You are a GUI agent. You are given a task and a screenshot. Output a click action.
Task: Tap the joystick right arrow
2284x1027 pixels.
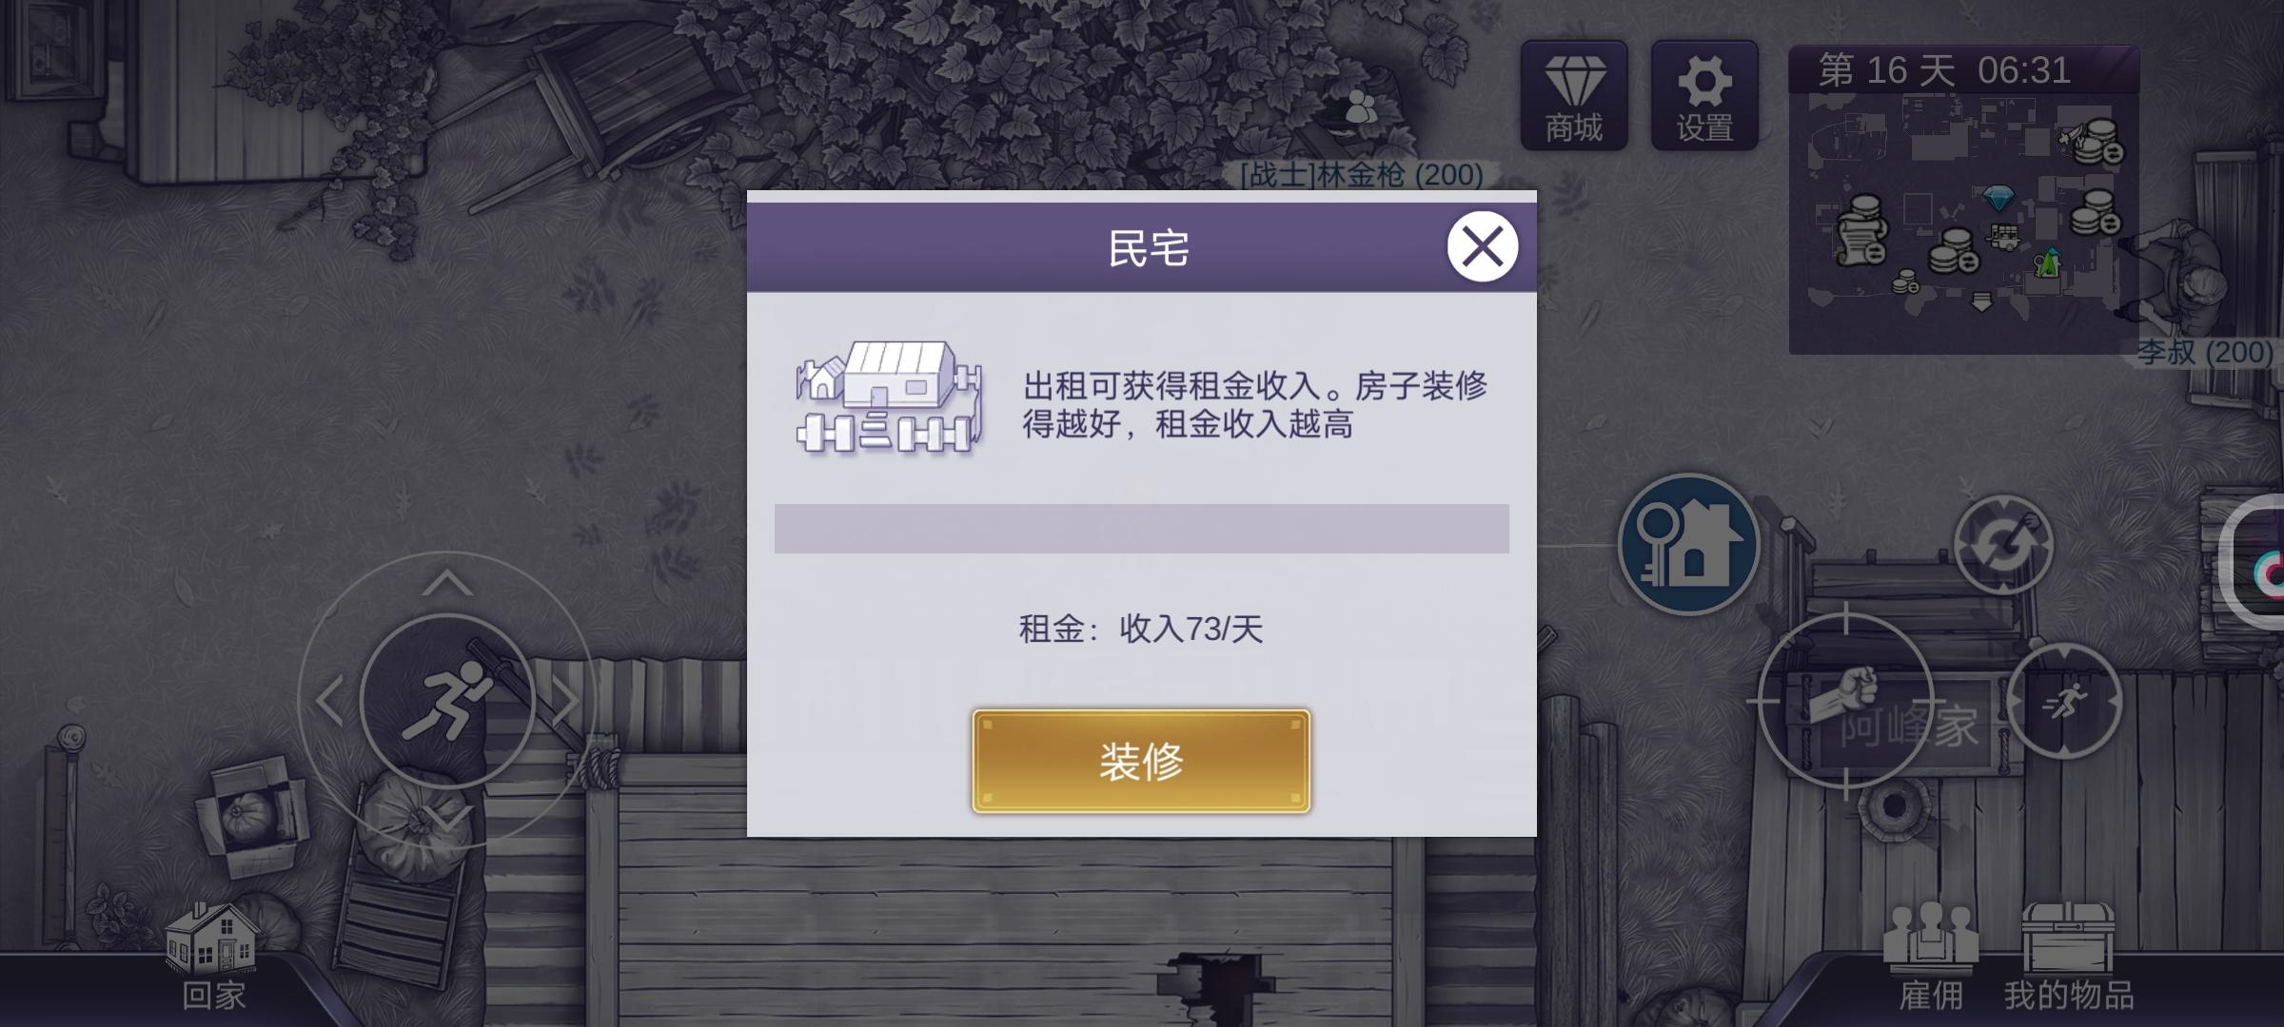point(566,702)
